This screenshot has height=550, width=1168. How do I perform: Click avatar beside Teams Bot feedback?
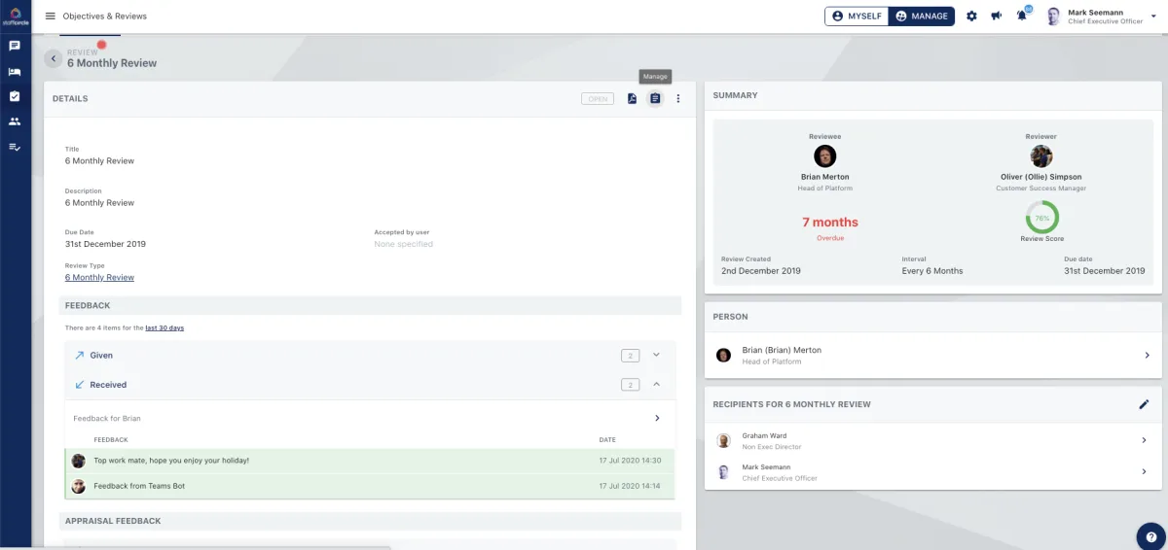pyautogui.click(x=79, y=486)
